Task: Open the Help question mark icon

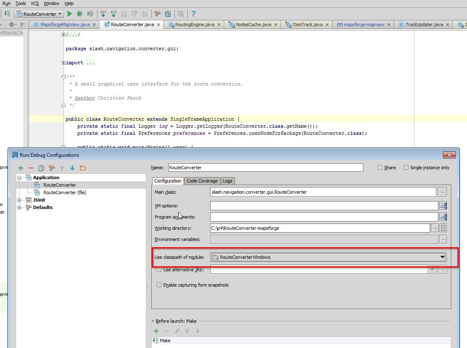Action: pos(194,14)
